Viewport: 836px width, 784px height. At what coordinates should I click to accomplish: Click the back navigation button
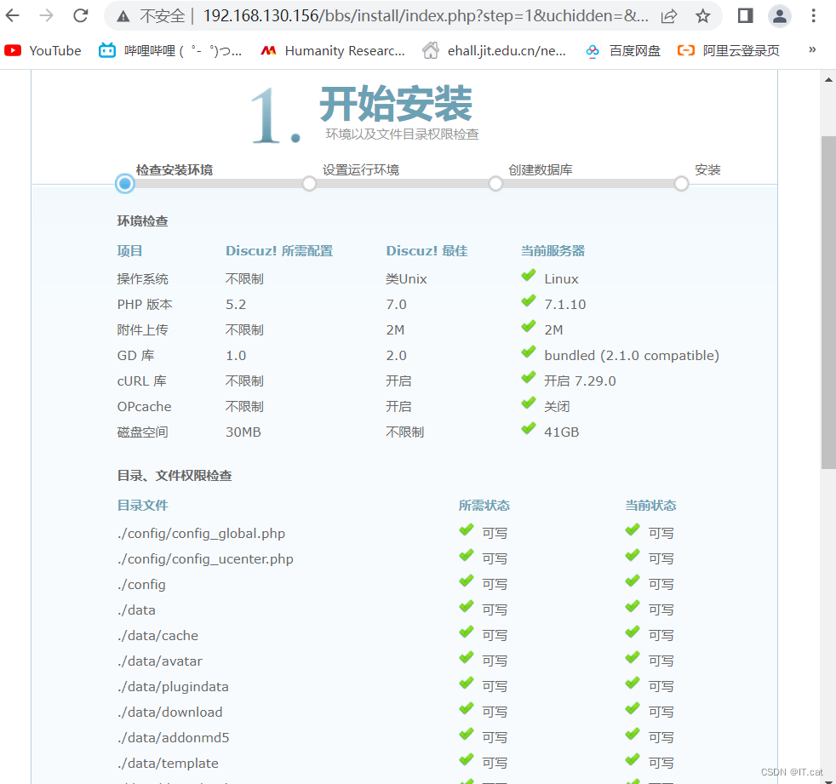pyautogui.click(x=13, y=16)
